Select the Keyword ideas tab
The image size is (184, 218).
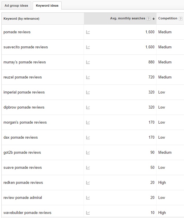point(47,6)
